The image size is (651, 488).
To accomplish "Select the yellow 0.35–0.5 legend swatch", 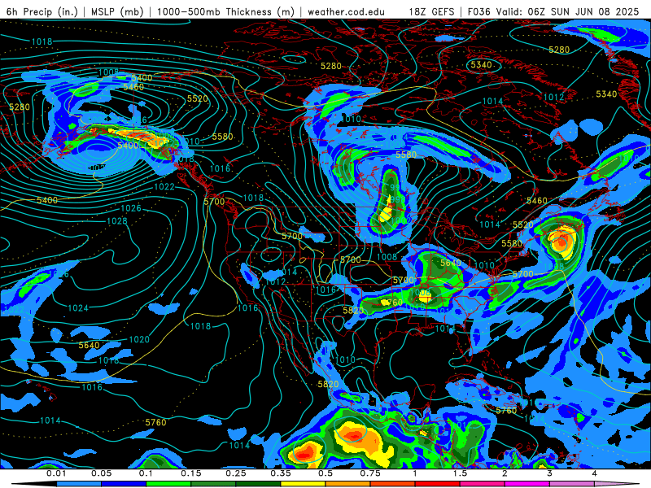I will click(x=303, y=484).
